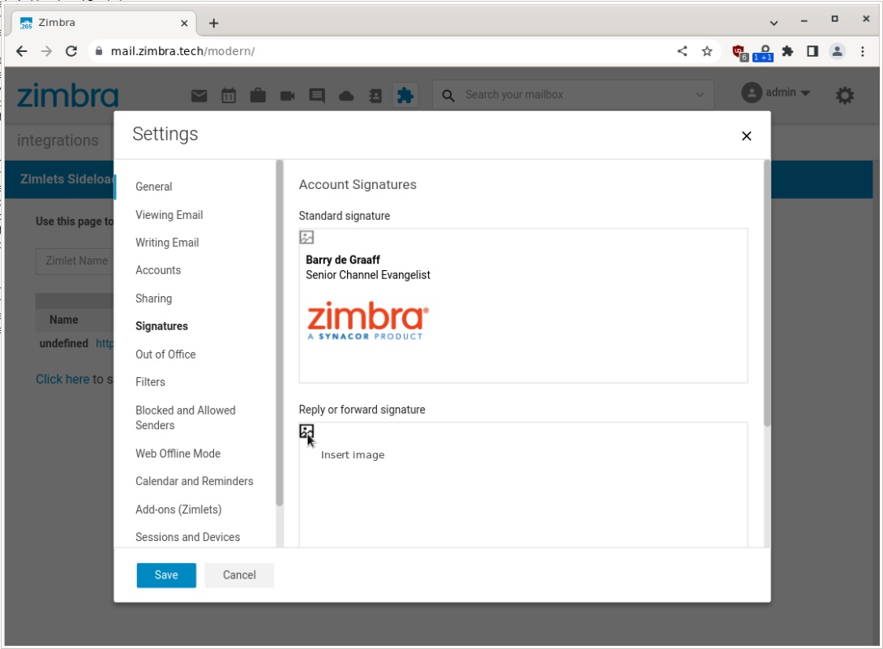This screenshot has height=649, width=883.
Task: Toggle the Chrome side panel icon
Action: (x=812, y=51)
